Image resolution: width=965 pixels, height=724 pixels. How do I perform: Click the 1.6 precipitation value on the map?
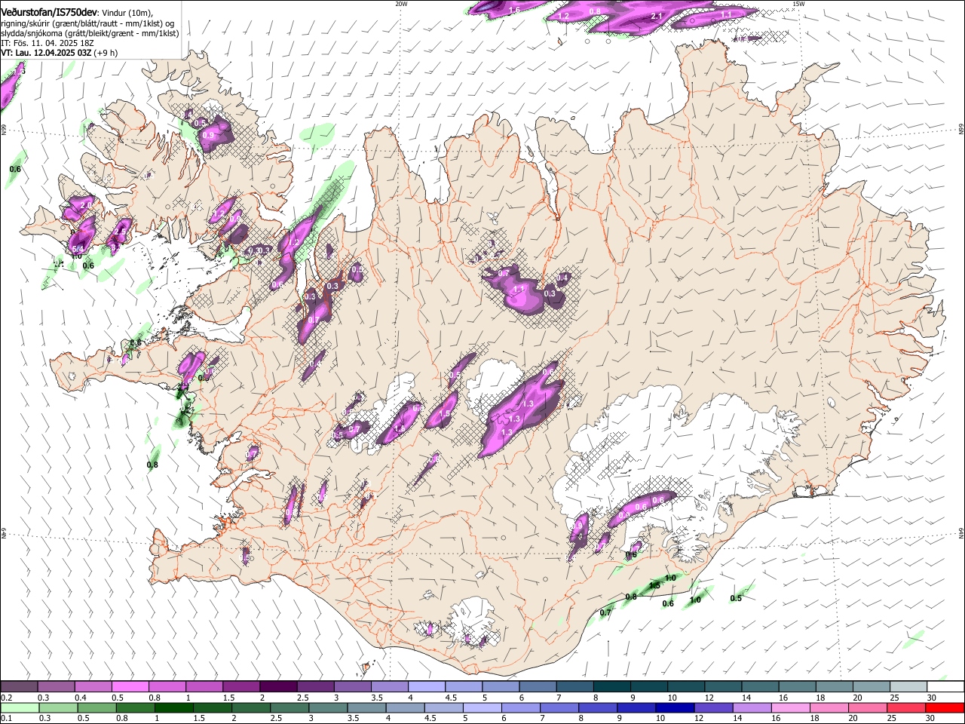[514, 10]
